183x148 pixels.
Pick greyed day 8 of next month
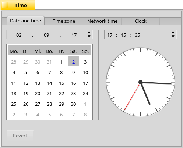(85, 115)
